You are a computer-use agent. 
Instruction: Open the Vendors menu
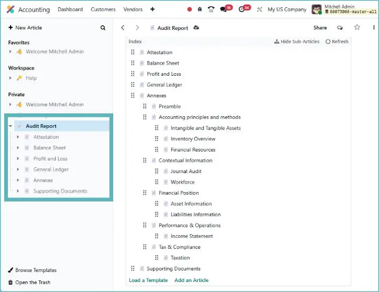pos(133,9)
